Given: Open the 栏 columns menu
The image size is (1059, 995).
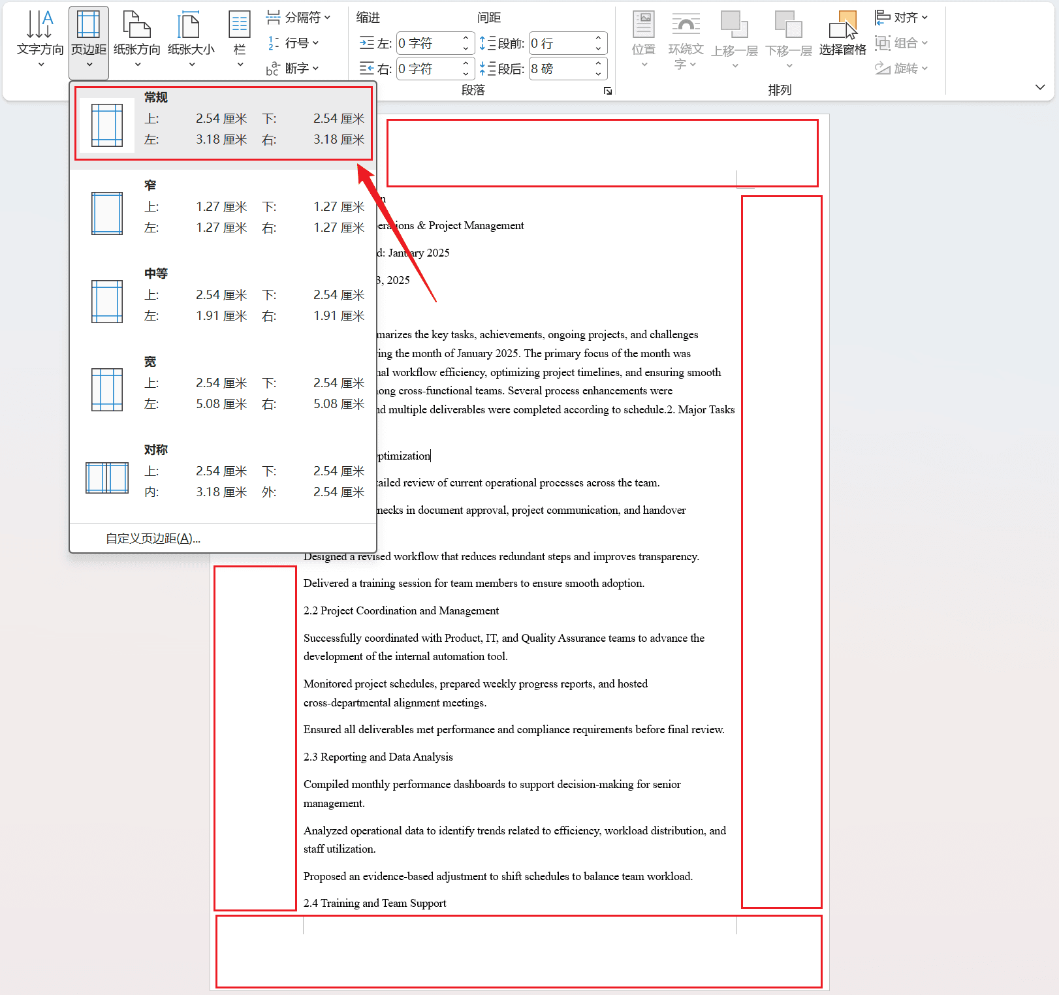Looking at the screenshot, I should tap(240, 39).
